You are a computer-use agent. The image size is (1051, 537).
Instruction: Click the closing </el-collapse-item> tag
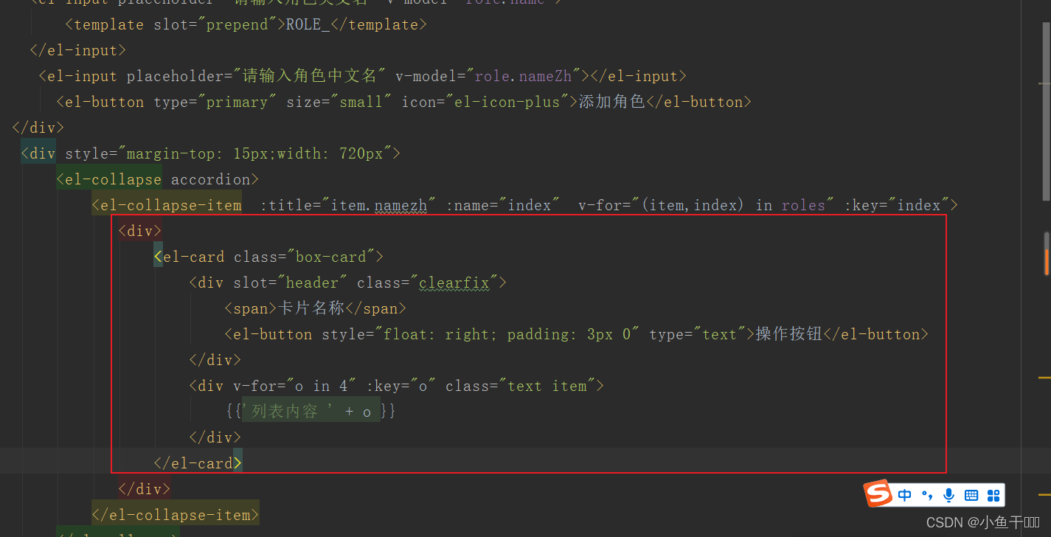[x=176, y=515]
